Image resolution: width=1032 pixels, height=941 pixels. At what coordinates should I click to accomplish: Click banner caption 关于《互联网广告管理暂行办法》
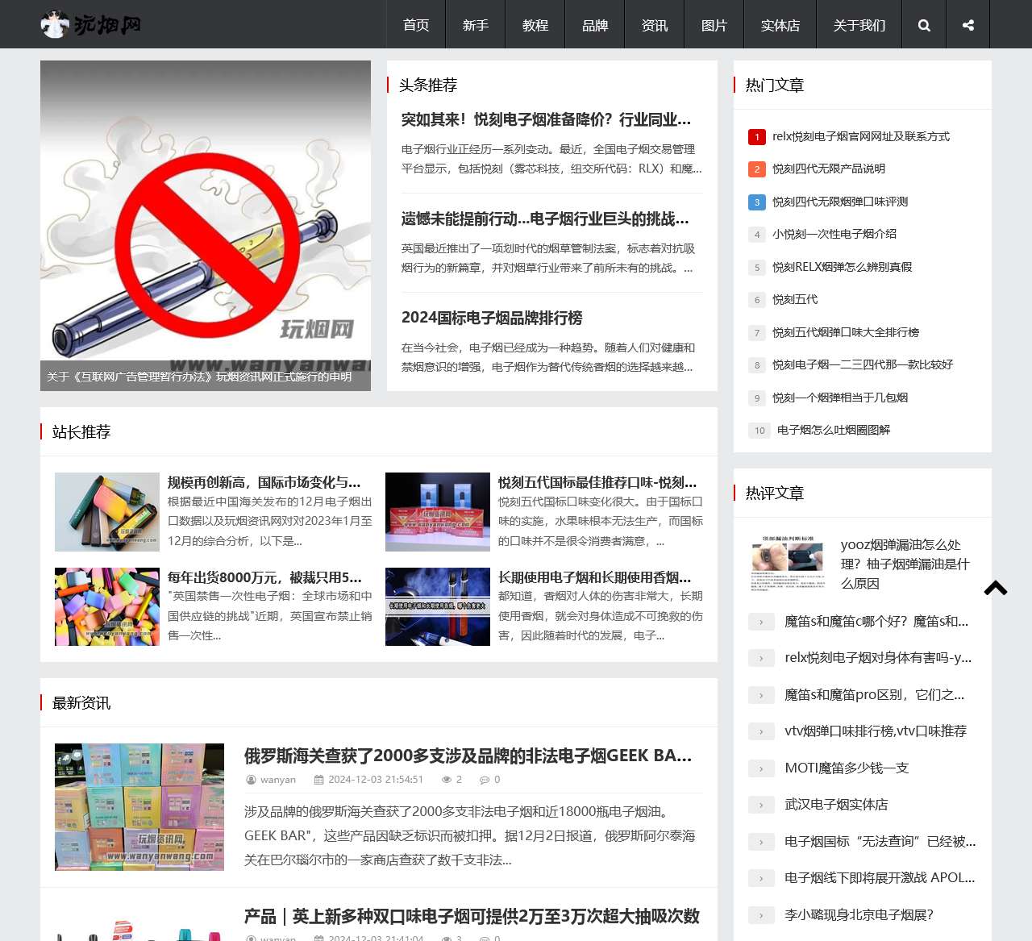pyautogui.click(x=199, y=377)
